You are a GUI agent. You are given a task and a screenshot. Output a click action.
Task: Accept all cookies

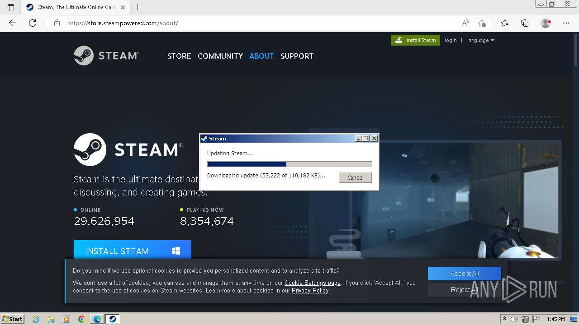coord(465,274)
